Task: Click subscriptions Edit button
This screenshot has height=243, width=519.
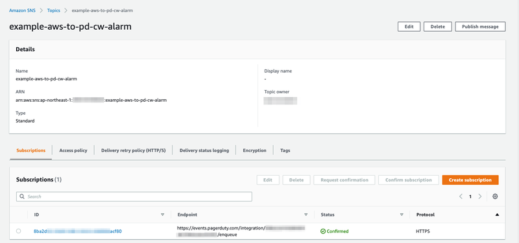Action: point(268,180)
